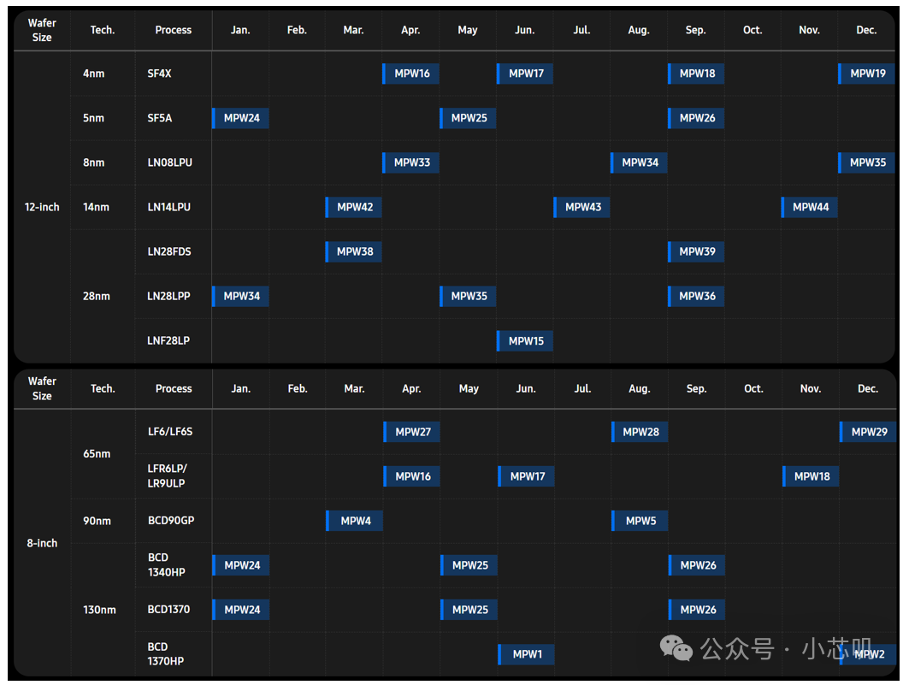Screen dimensions: 903x685
Task: Click MPW43 in the LN14LPU row
Action: tap(581, 207)
